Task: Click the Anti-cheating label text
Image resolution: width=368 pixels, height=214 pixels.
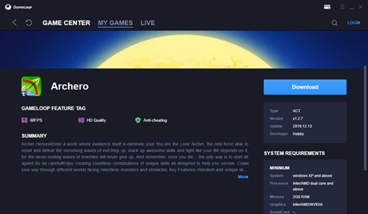Action: (155, 120)
